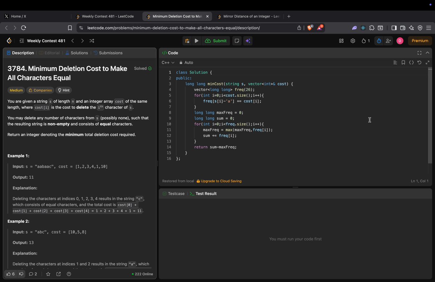This screenshot has height=282, width=435.
Task: Click Upgrade to Cloud Saving link
Action: click(x=219, y=181)
